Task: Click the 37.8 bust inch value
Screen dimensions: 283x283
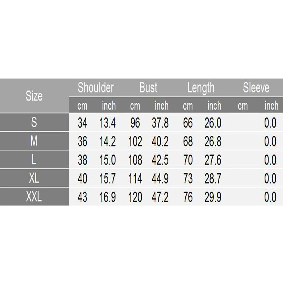Action: (160, 123)
